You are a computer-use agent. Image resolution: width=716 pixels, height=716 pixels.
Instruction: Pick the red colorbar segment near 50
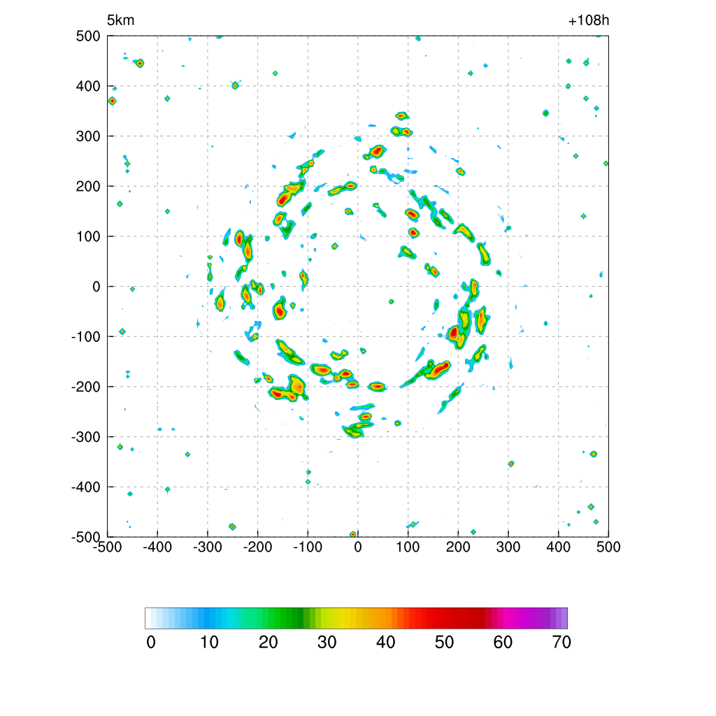(x=442, y=618)
